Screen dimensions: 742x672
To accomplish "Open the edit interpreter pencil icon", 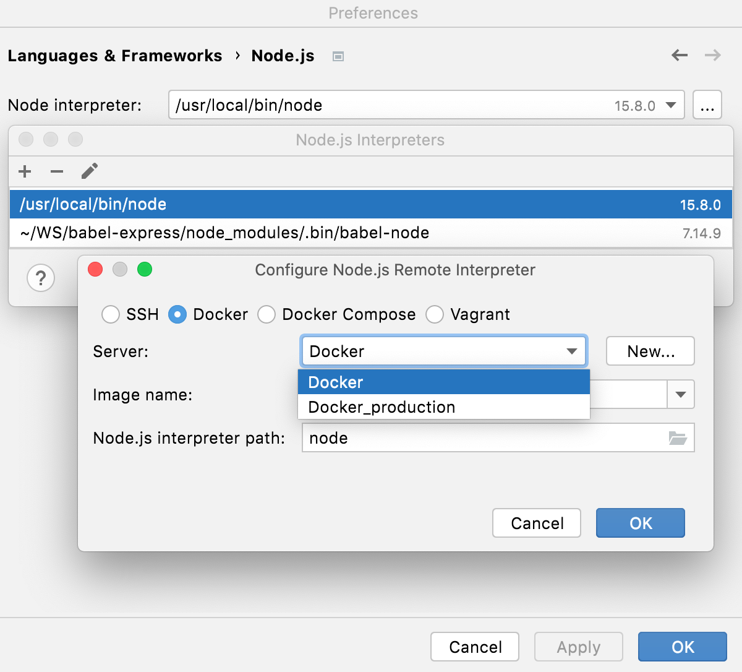I will (90, 171).
